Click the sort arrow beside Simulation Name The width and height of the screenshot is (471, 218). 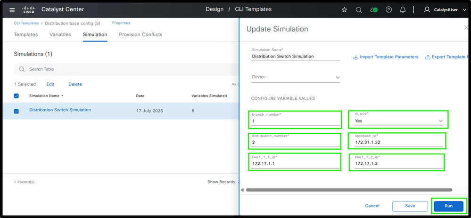[62, 96]
